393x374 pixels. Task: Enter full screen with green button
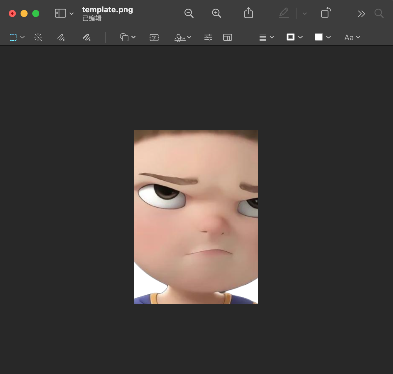coord(36,13)
